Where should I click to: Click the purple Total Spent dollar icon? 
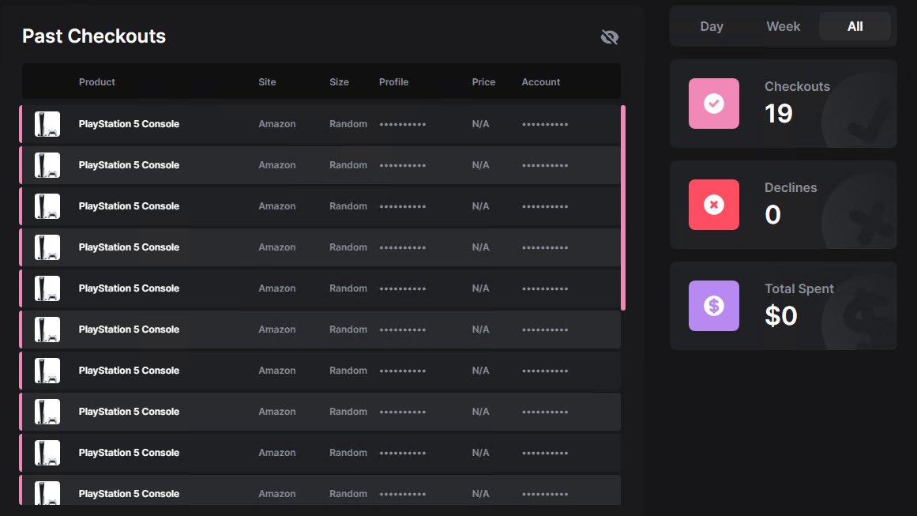(713, 306)
